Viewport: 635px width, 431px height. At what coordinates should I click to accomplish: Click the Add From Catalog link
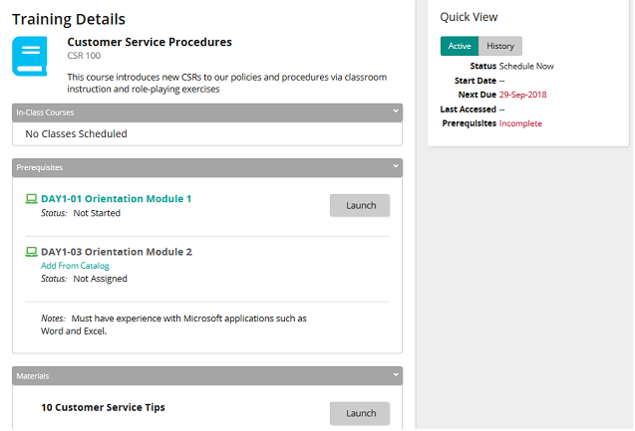point(75,266)
